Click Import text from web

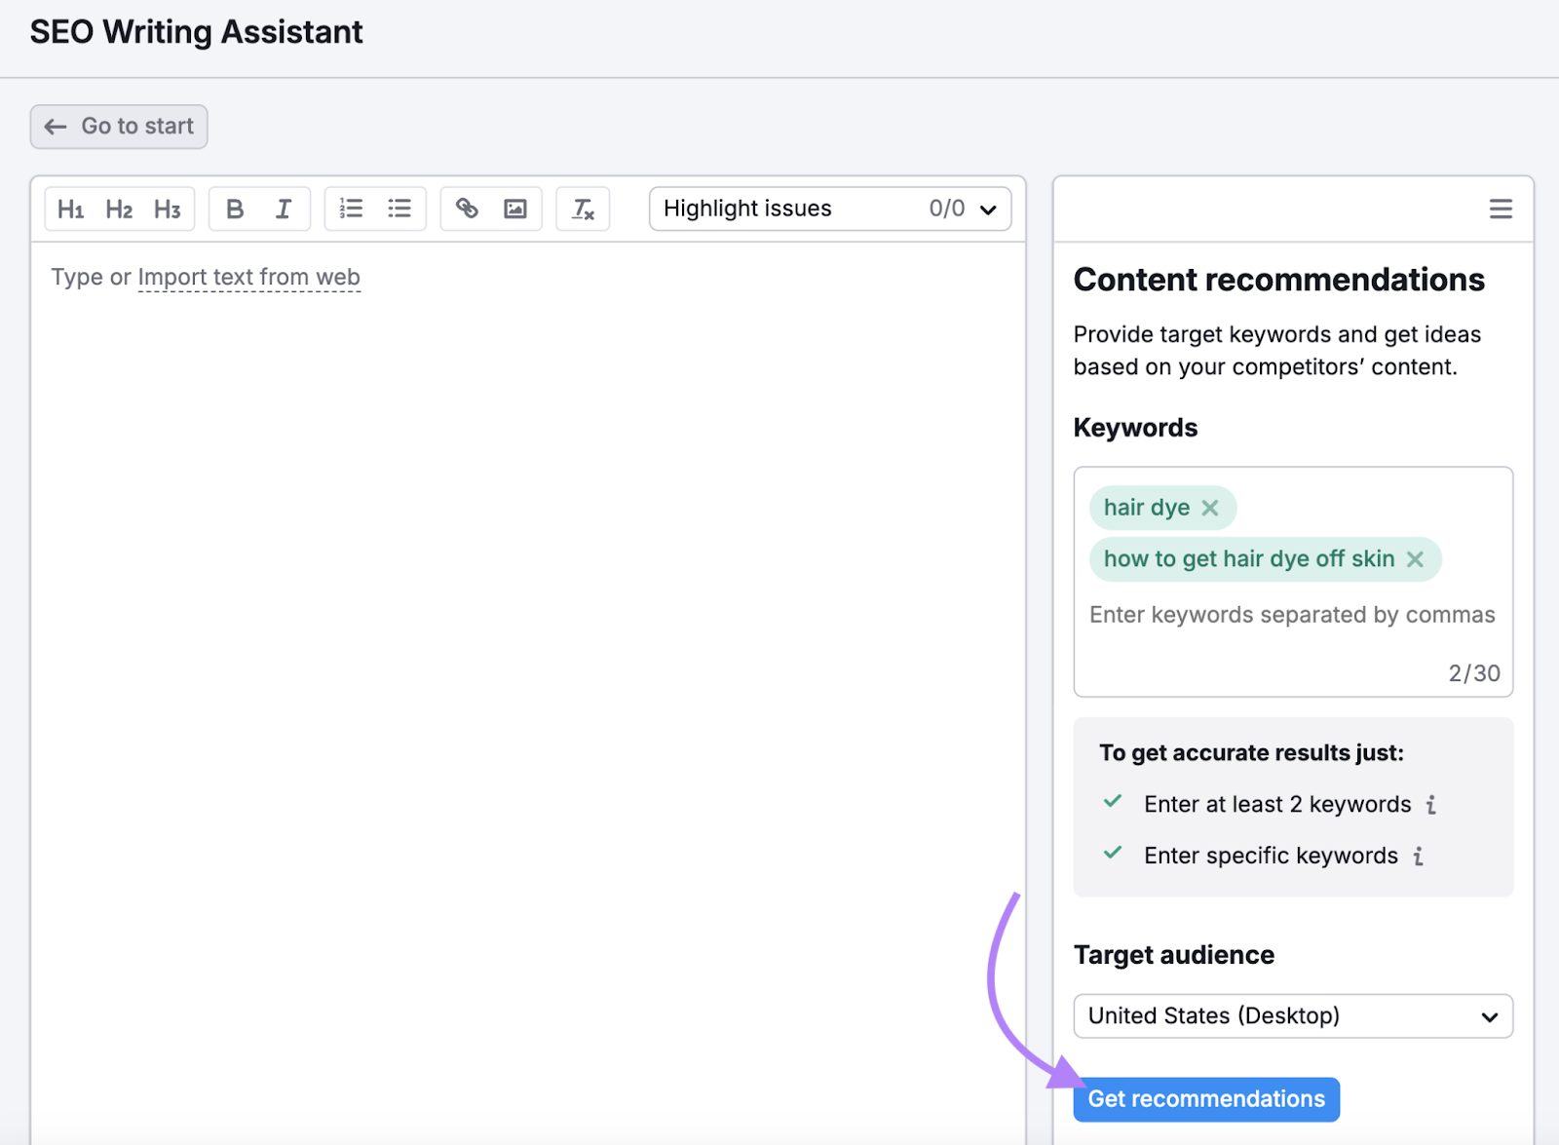point(249,277)
